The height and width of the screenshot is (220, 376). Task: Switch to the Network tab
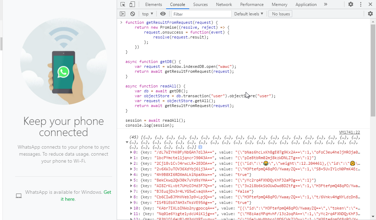point(224,4)
